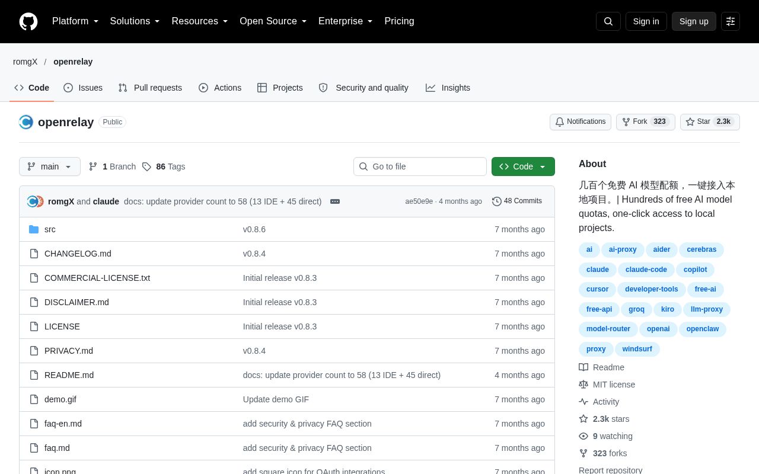Screen dimensions: 759x474
Task: Open the romgX owner breadcrumb link
Action: click(x=25, y=62)
